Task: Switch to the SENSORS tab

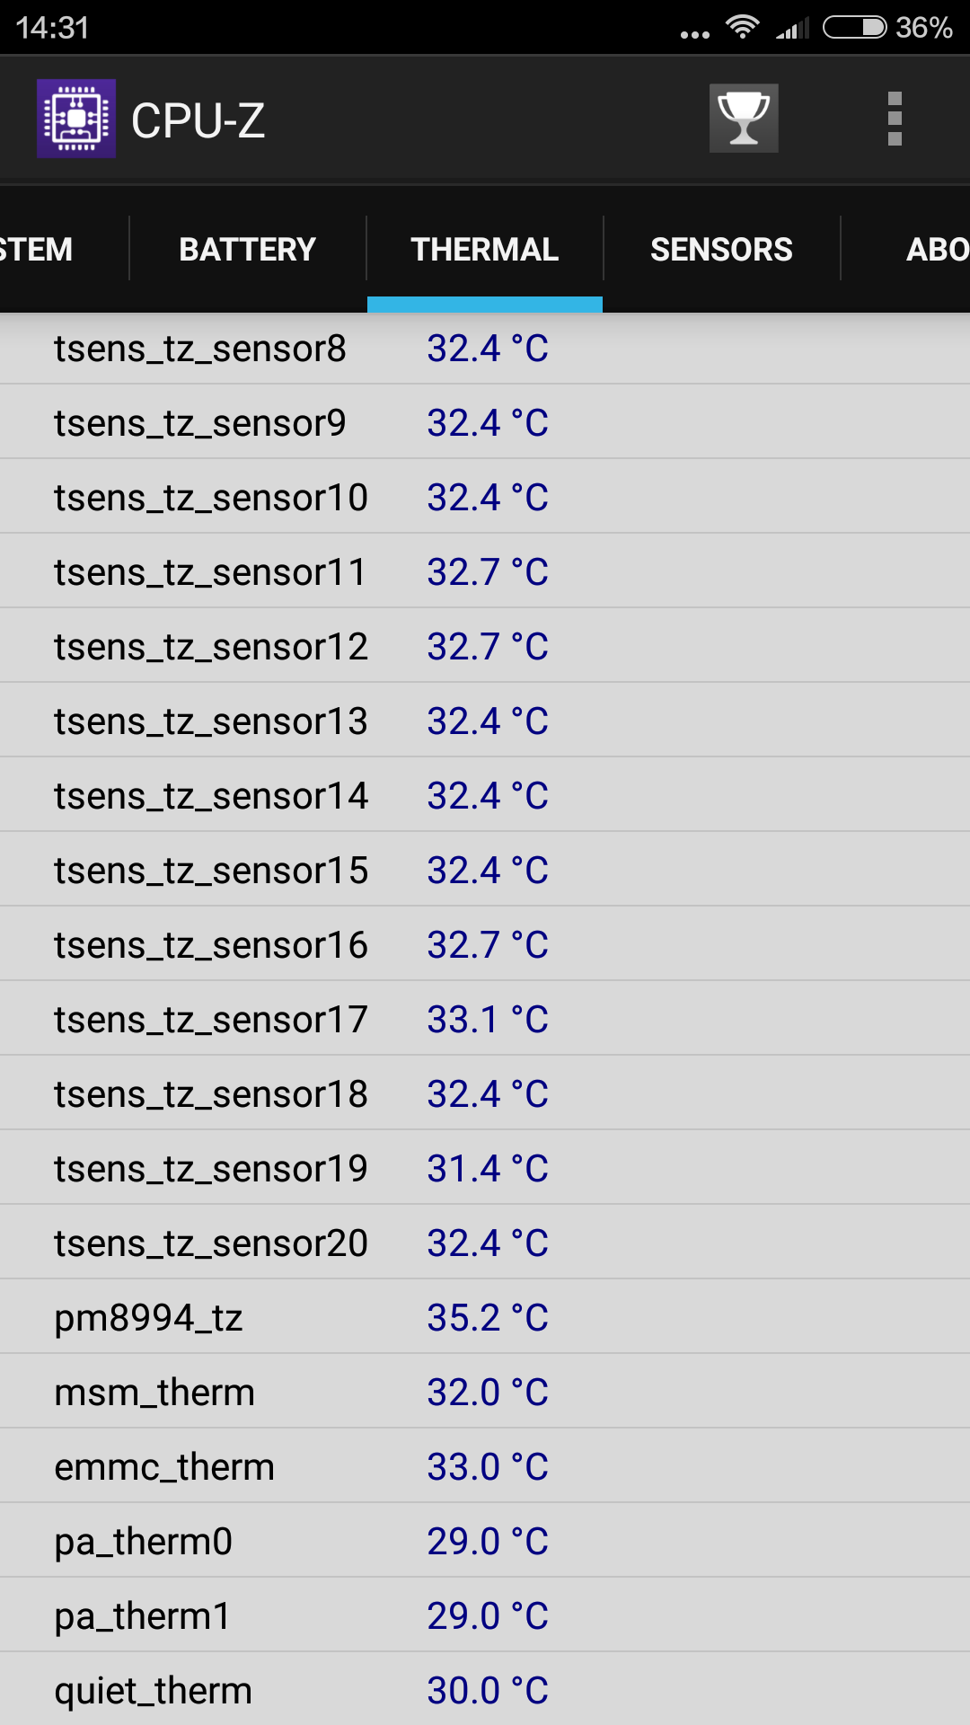Action: (x=722, y=249)
